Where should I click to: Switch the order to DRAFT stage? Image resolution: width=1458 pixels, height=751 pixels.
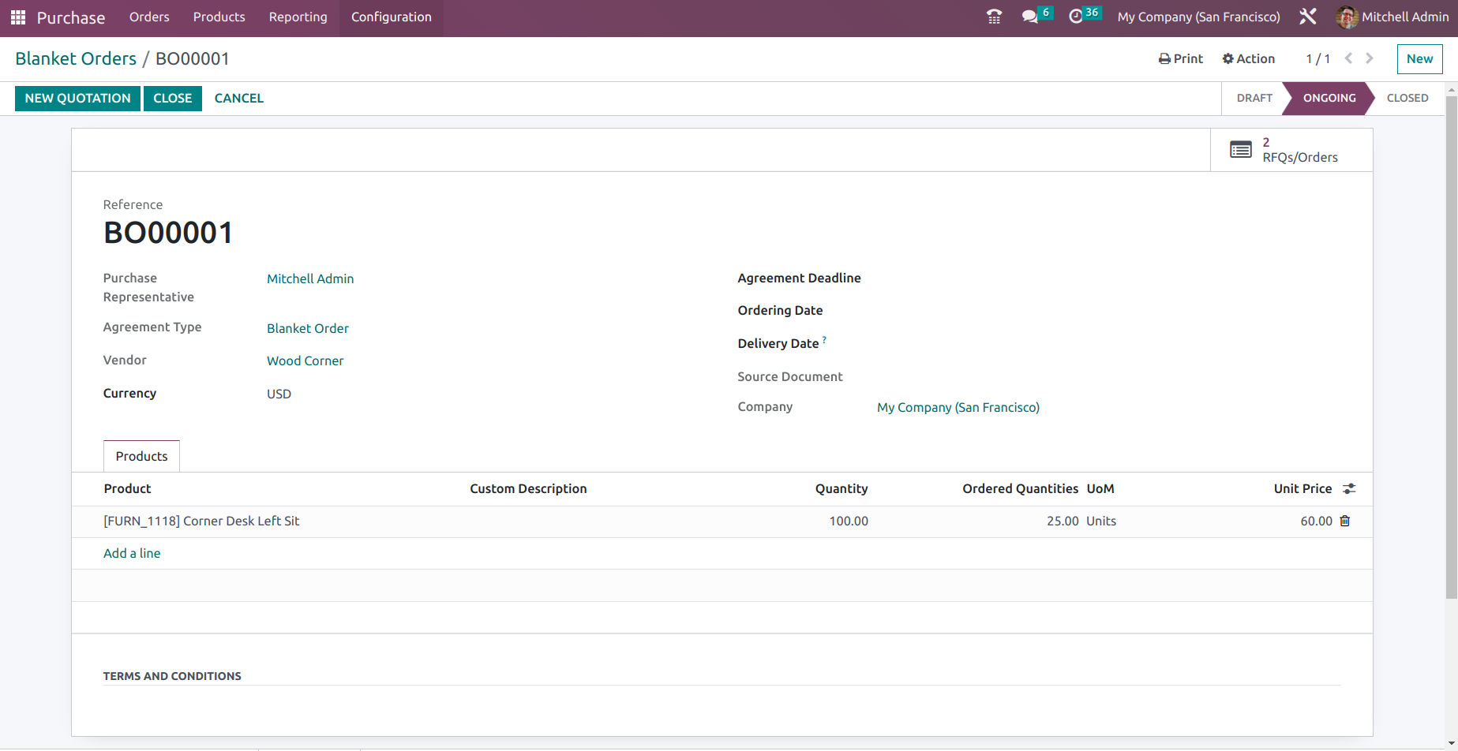(1254, 98)
